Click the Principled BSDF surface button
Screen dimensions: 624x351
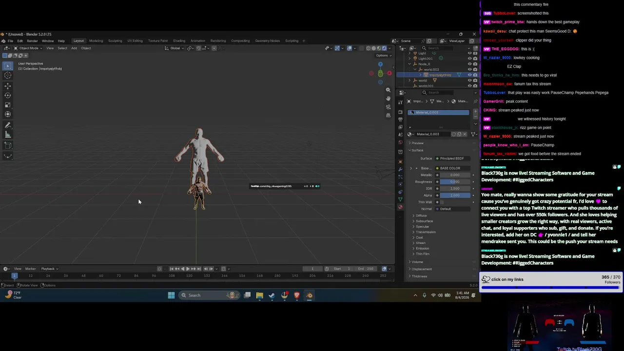[452, 158]
